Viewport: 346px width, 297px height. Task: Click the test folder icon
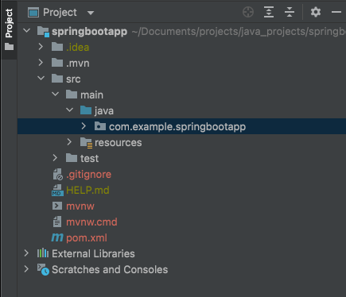pos(72,158)
